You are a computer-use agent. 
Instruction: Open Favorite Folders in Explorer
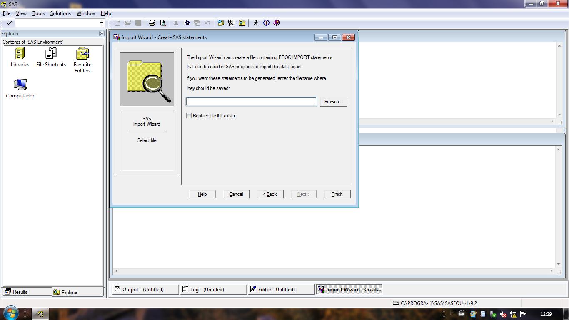click(82, 60)
